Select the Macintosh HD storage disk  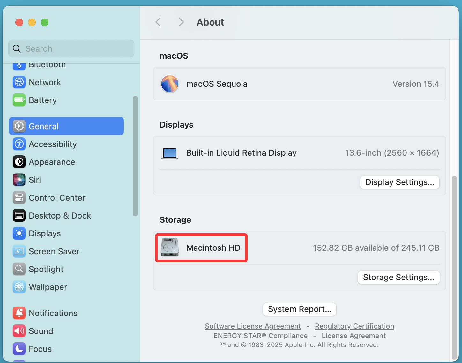(x=201, y=248)
